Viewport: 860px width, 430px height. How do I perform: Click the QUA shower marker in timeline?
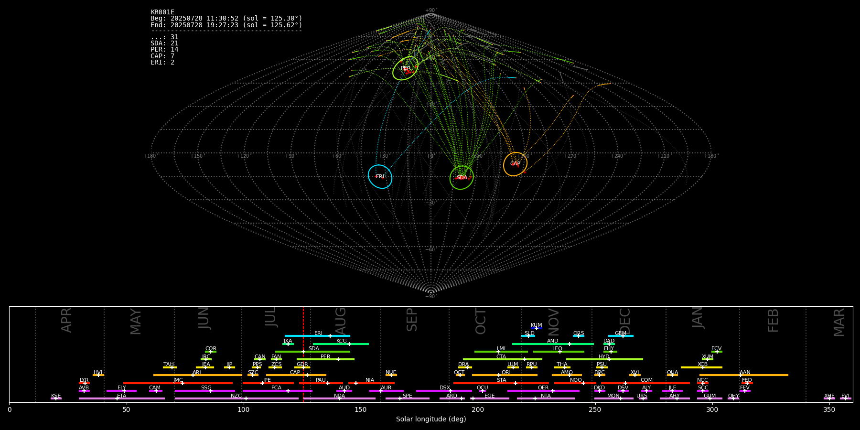point(672,375)
